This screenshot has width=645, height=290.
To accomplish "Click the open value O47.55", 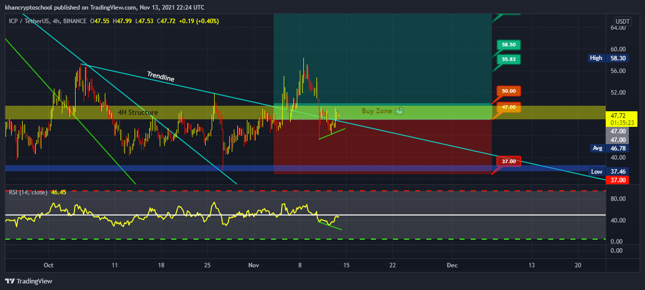I will pos(99,21).
